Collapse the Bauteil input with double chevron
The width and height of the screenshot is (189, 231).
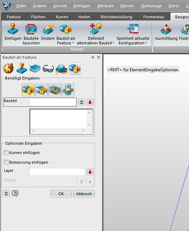(81, 102)
